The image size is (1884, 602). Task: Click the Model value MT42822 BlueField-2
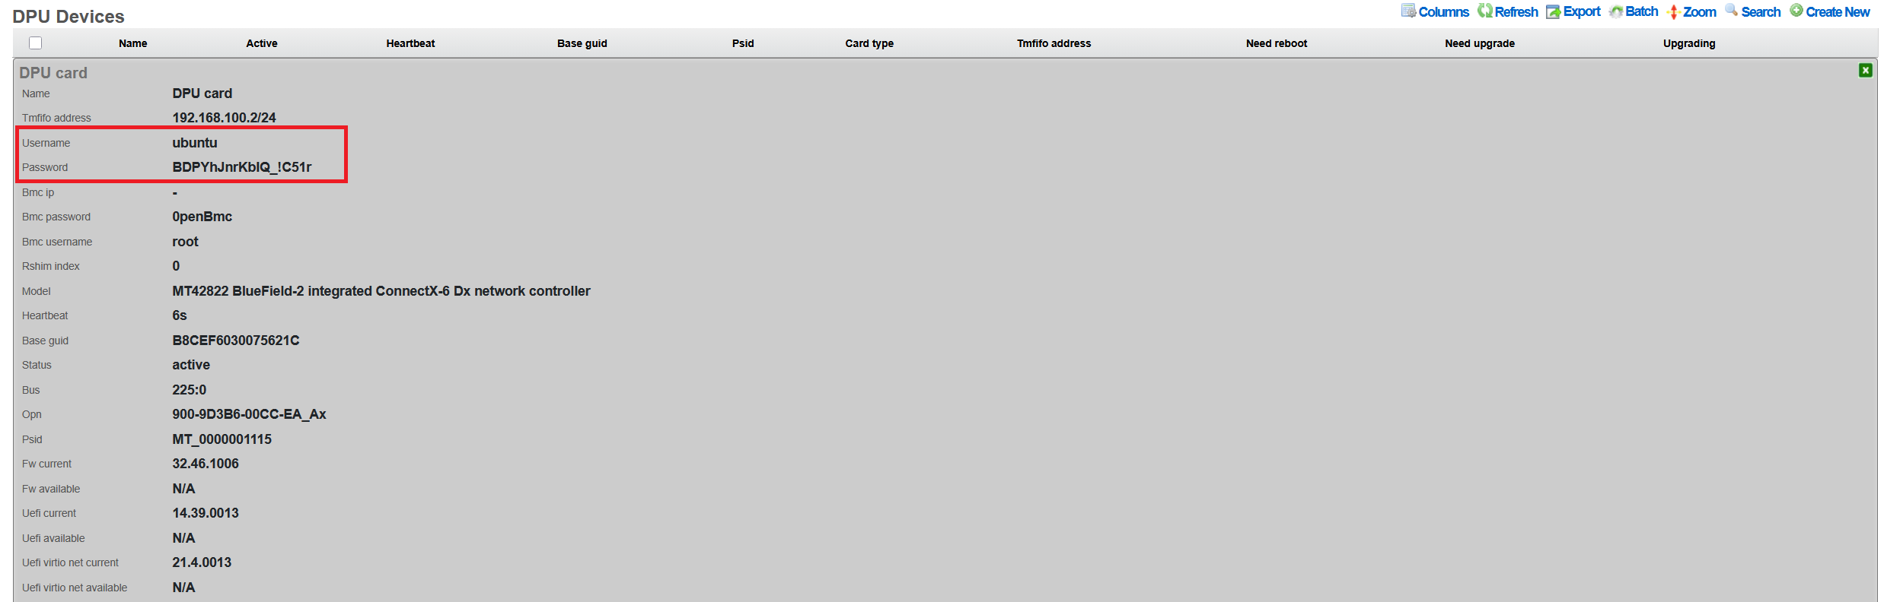pos(381,291)
